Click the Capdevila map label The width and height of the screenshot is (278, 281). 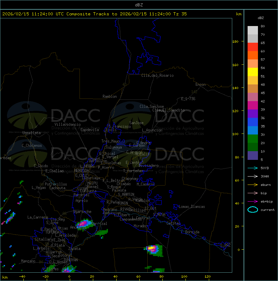click(90, 130)
